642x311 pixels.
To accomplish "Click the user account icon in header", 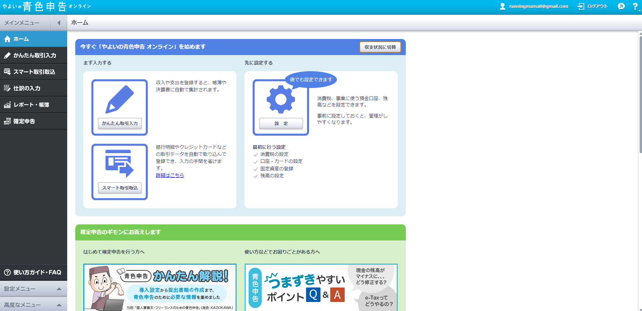I will coord(503,6).
